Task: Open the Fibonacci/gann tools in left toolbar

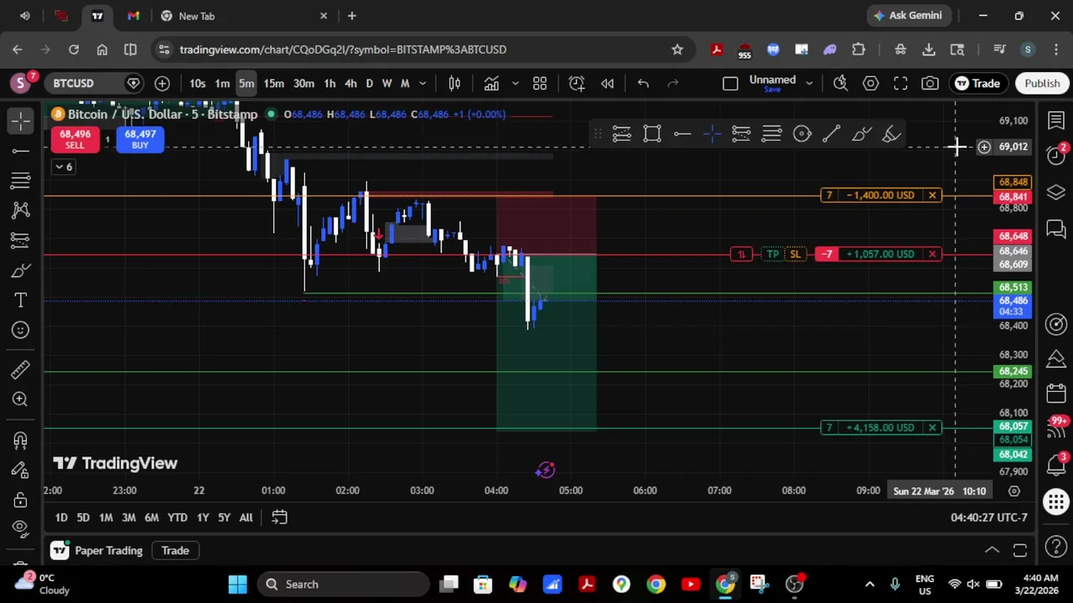Action: pos(20,180)
